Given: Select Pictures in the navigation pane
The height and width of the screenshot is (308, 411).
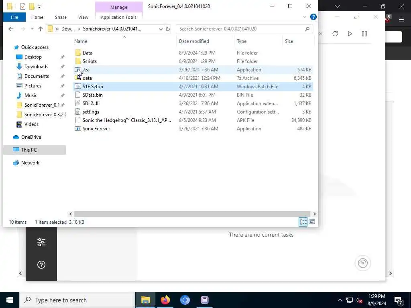Looking at the screenshot, I should point(33,86).
